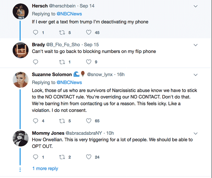Like Suzanne Solomon's tweet with 65 likes
The width and height of the screenshot is (212, 178).
click(x=89, y=121)
